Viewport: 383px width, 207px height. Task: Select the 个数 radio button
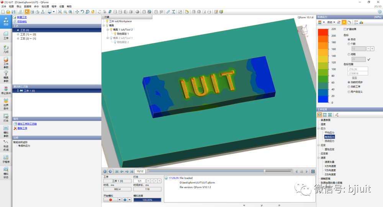tap(349, 44)
